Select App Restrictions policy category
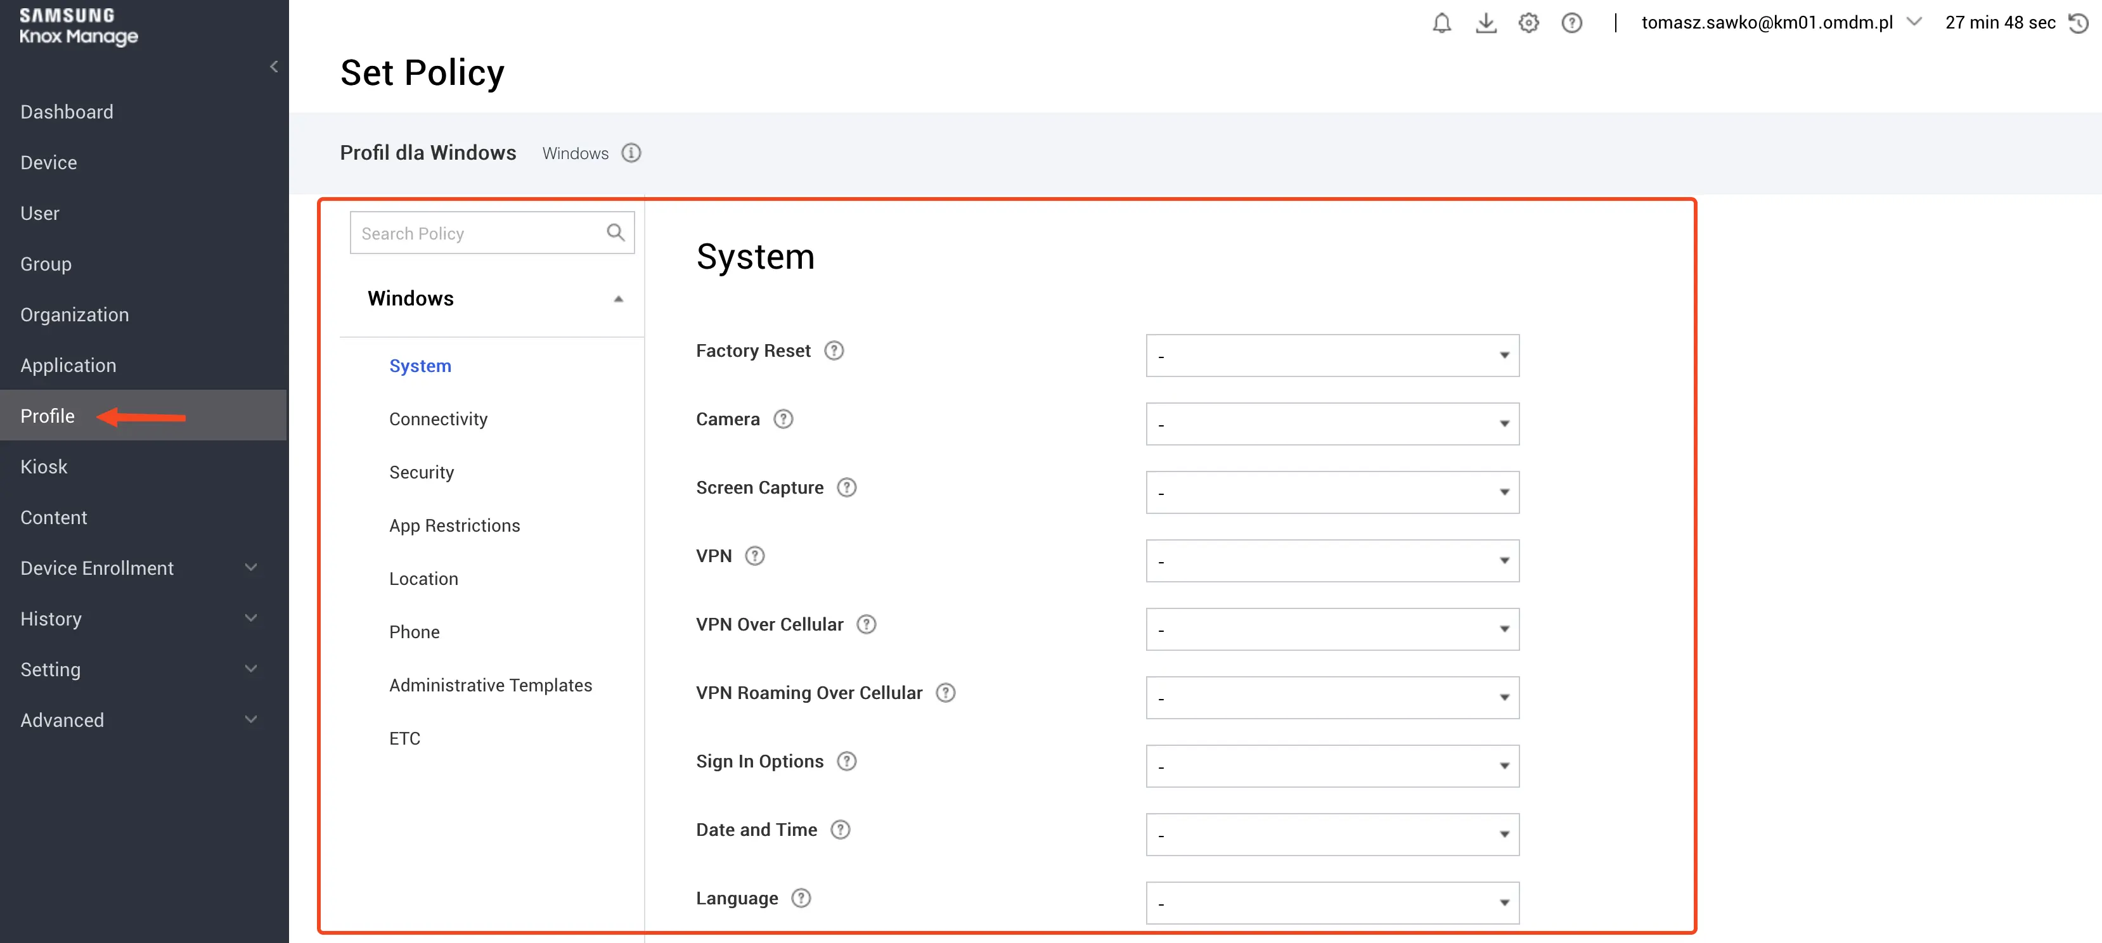The height and width of the screenshot is (943, 2102). pyautogui.click(x=455, y=525)
